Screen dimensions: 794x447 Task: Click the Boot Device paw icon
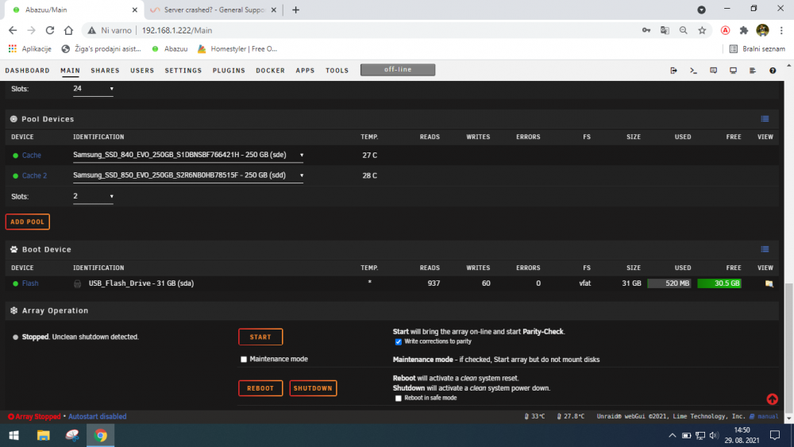13,249
